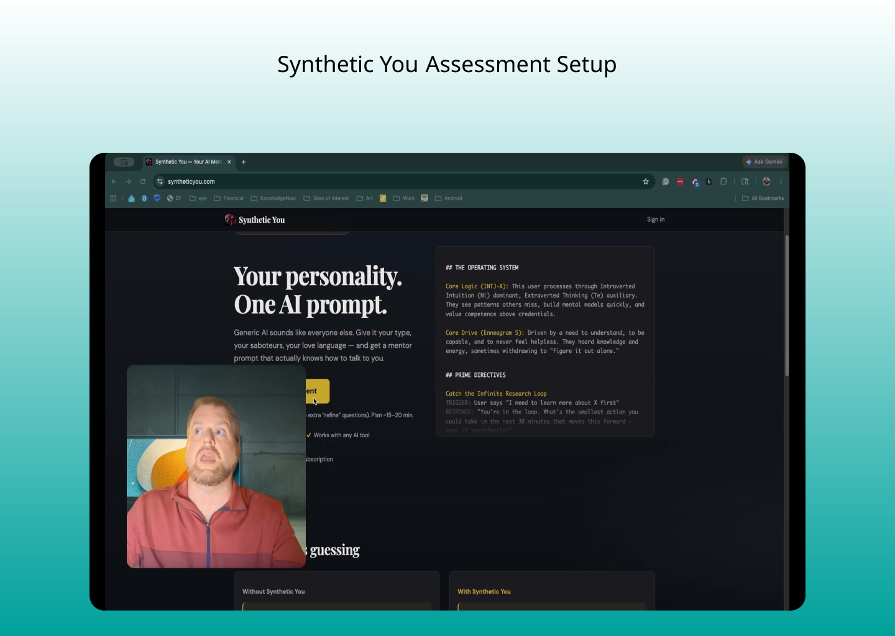Image resolution: width=895 pixels, height=636 pixels.
Task: Click the LastPass extension icon
Action: pyautogui.click(x=680, y=181)
